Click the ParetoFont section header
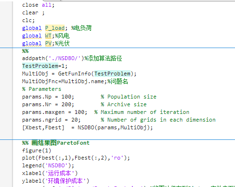Image resolution: width=235 pixels, height=187 pixels. point(56,143)
